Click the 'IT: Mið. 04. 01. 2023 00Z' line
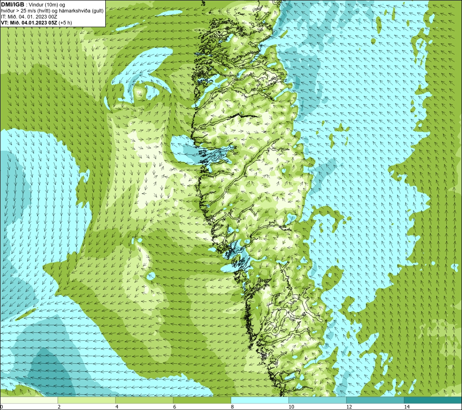462x410 pixels. [x=29, y=17]
